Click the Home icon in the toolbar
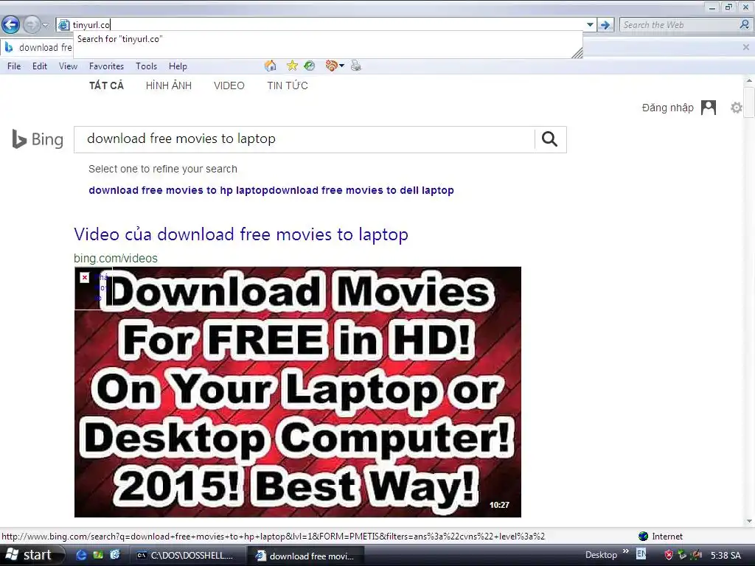Image resolution: width=755 pixels, height=566 pixels. coord(271,66)
